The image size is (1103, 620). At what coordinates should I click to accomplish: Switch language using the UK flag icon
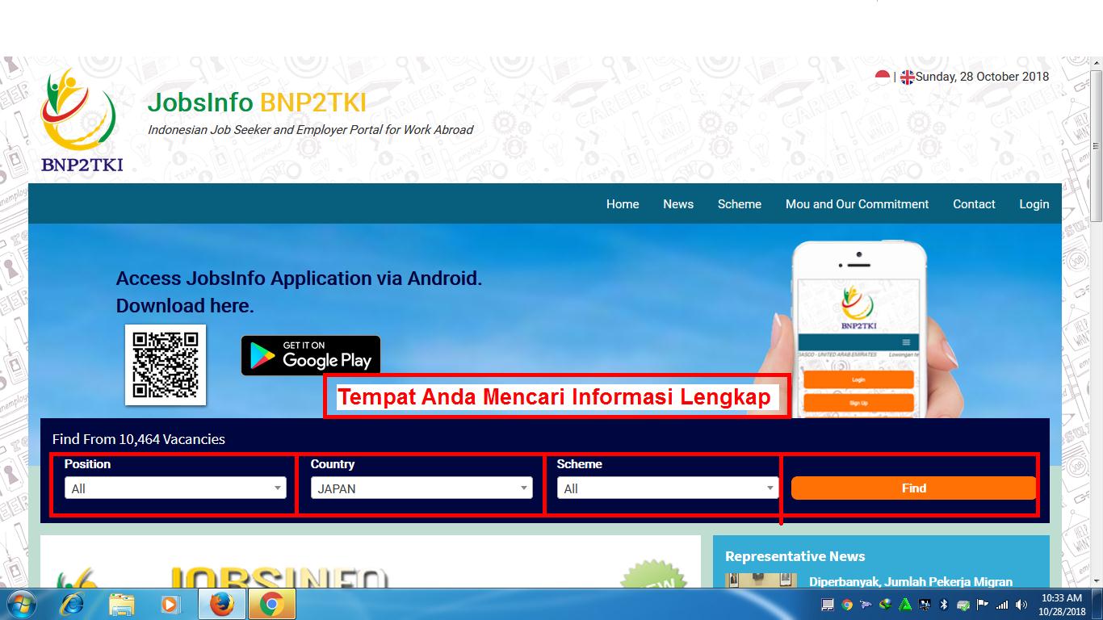908,77
